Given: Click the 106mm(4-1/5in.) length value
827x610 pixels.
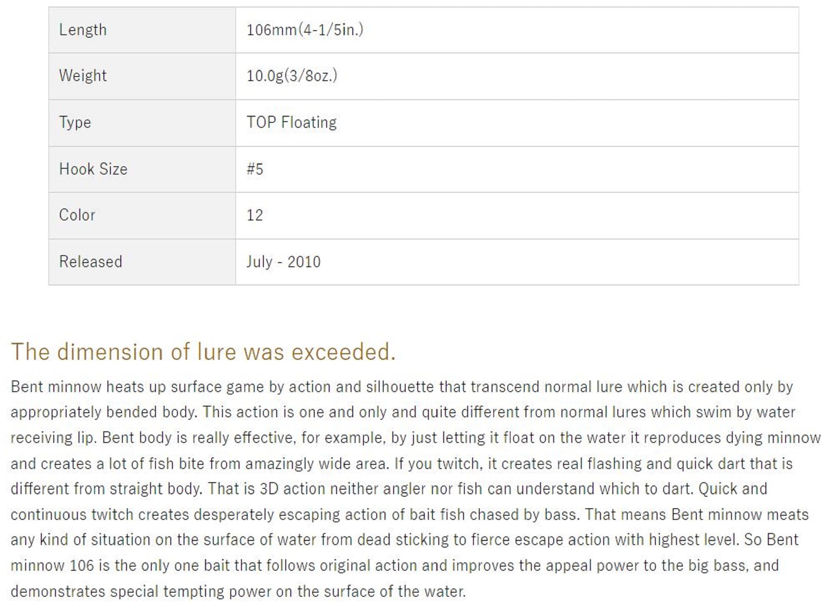Looking at the screenshot, I should 305,30.
